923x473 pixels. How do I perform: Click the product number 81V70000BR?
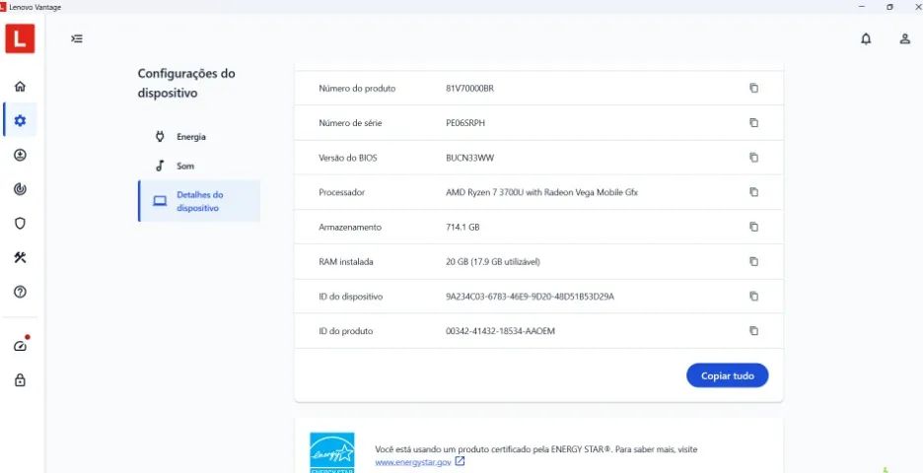[469, 89]
